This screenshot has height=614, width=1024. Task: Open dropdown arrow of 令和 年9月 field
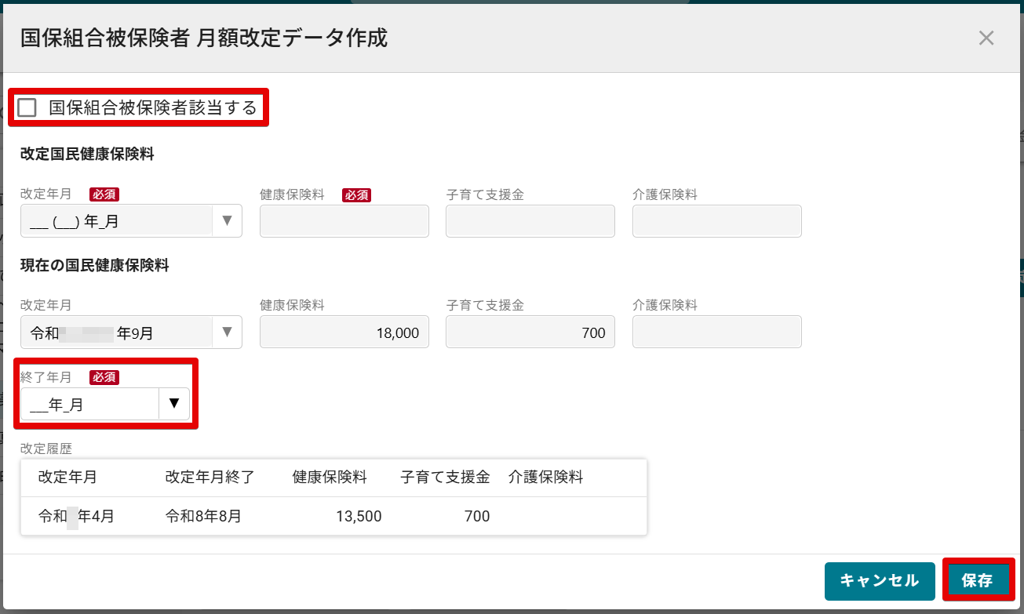click(228, 332)
